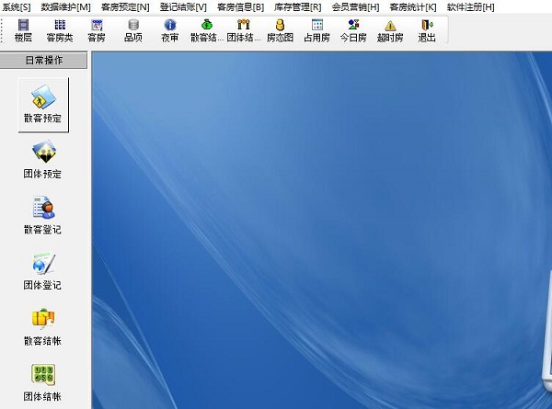The image size is (552, 409).
Task: Open the 数据维护[M] menu
Action: click(66, 7)
